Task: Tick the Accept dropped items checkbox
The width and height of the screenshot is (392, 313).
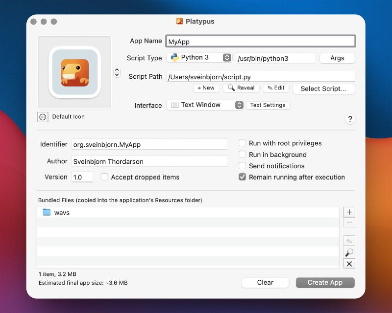Action: tap(104, 177)
